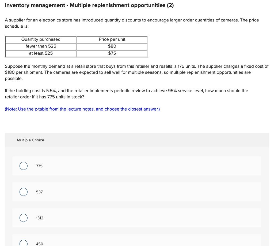Click the paragraph about monthly demand of 175 units
This screenshot has height=246, width=274.
[x=136, y=72]
